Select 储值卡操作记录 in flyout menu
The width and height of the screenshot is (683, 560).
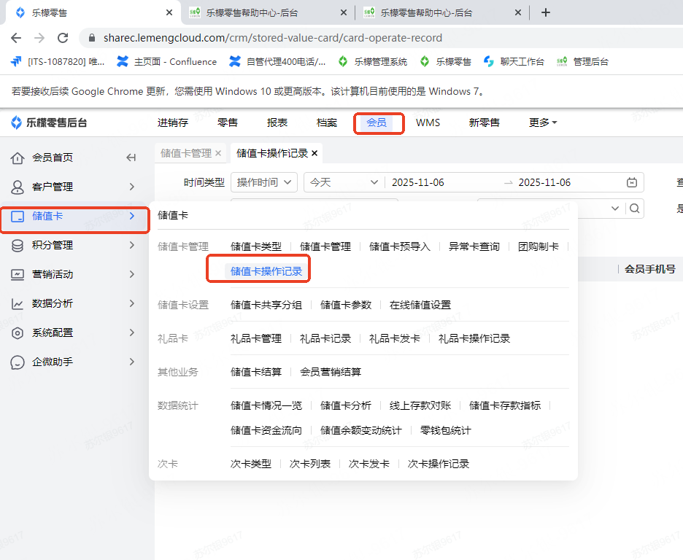(x=266, y=271)
